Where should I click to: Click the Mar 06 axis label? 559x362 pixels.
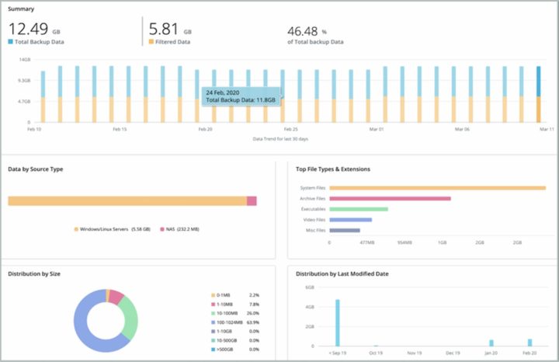pyautogui.click(x=462, y=129)
